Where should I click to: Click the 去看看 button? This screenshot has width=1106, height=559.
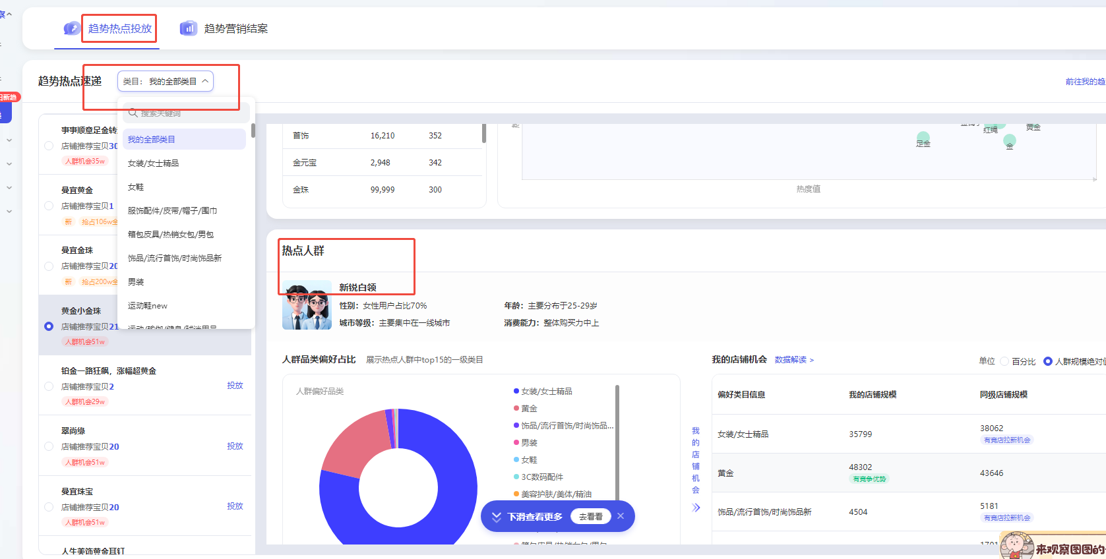[590, 517]
